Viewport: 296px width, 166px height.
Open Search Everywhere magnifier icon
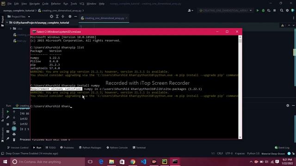pyautogui.click(x=282, y=11)
